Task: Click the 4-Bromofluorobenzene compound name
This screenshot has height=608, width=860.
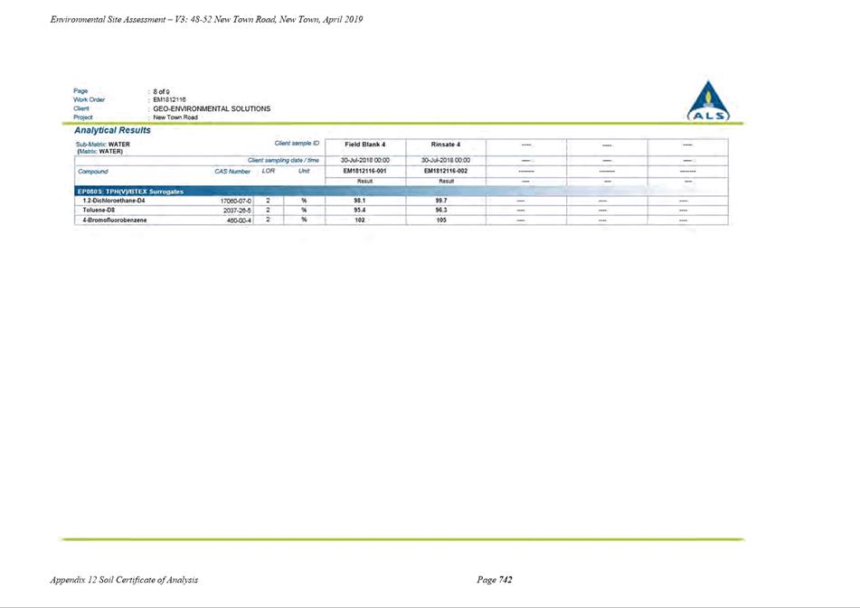Action: point(115,220)
